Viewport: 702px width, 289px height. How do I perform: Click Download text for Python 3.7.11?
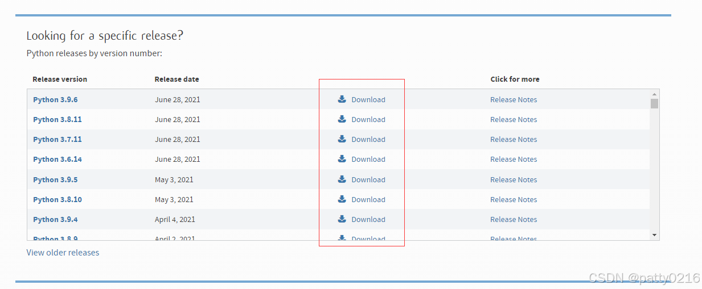368,139
